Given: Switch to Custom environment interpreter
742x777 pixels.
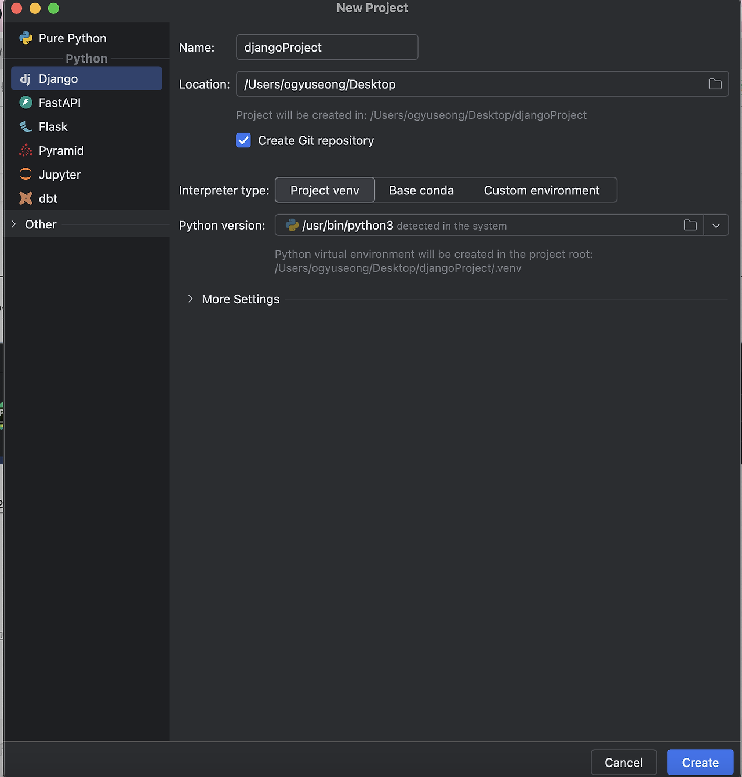Looking at the screenshot, I should (x=542, y=190).
